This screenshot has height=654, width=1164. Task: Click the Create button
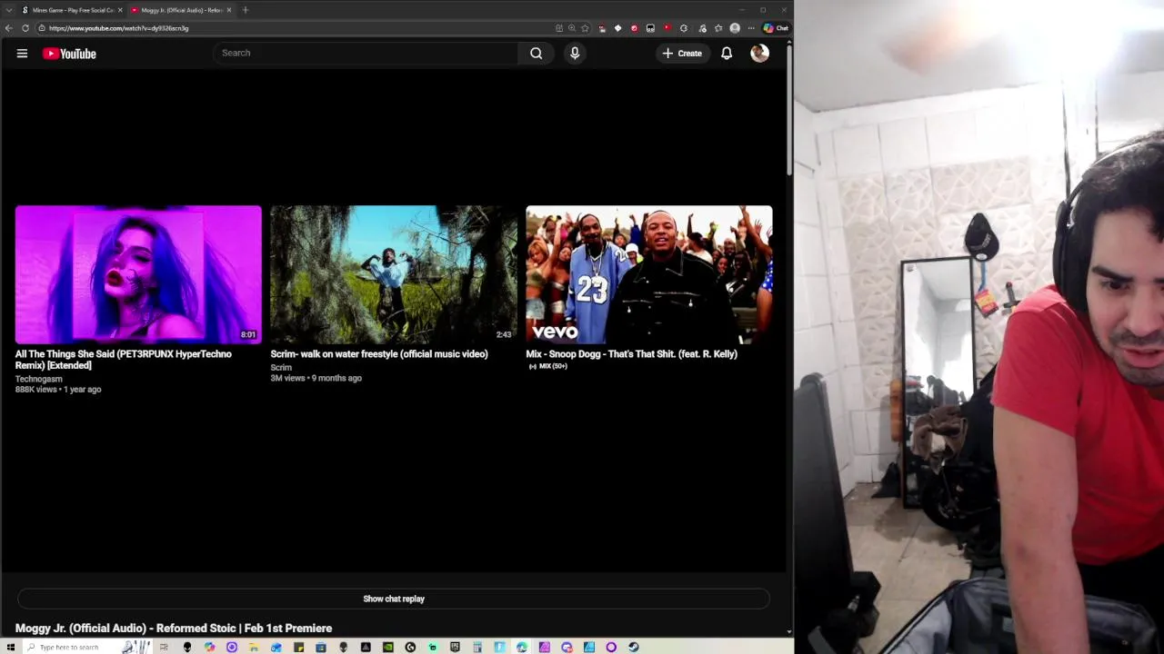click(682, 54)
